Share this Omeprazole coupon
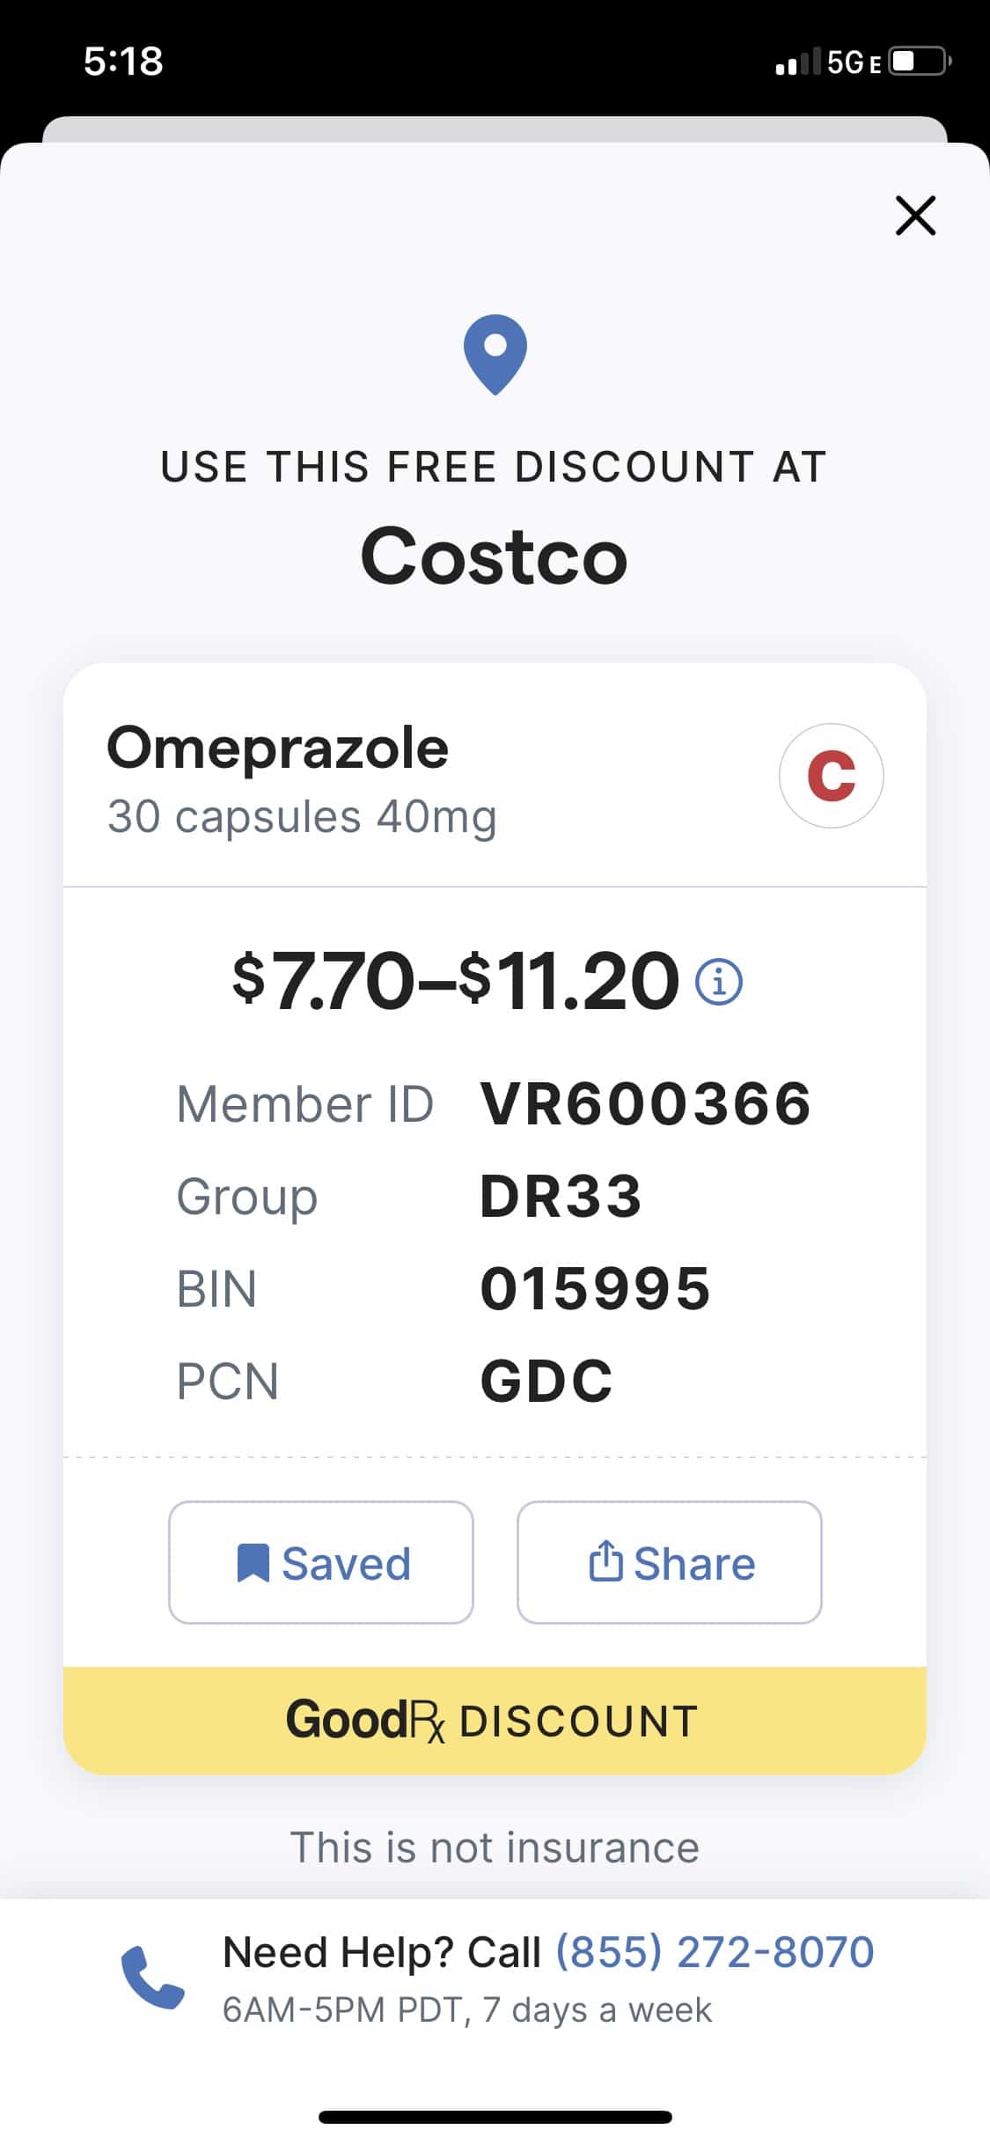The image size is (990, 2145). point(670,1562)
